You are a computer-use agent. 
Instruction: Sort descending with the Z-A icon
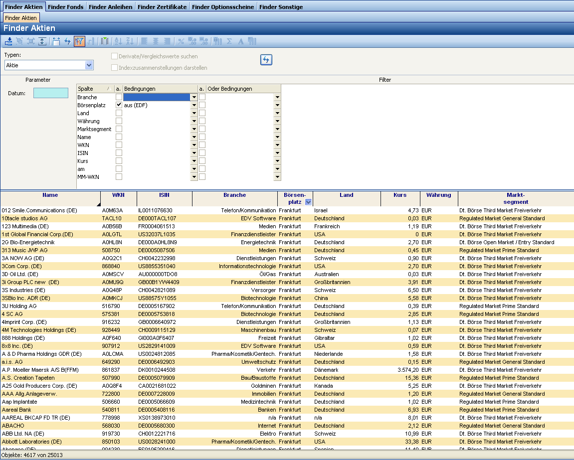pos(130,41)
